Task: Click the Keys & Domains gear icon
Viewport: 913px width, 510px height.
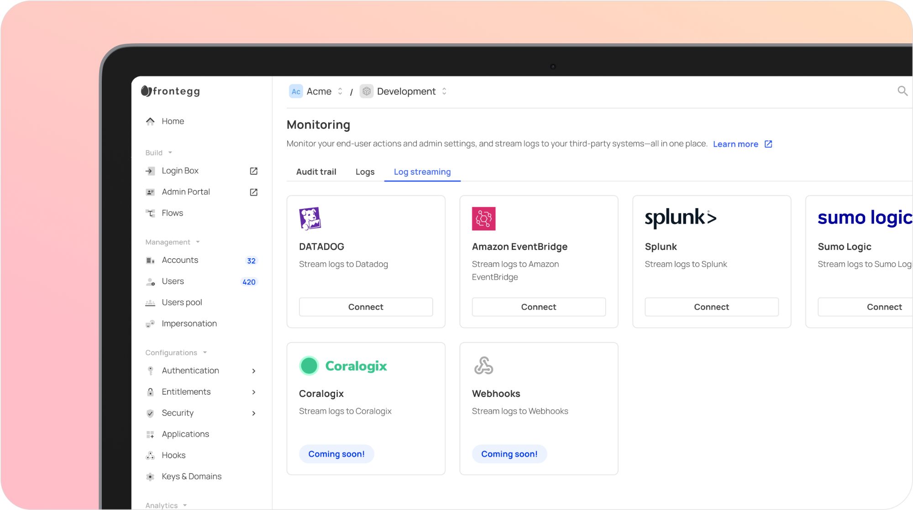Action: pyautogui.click(x=150, y=477)
